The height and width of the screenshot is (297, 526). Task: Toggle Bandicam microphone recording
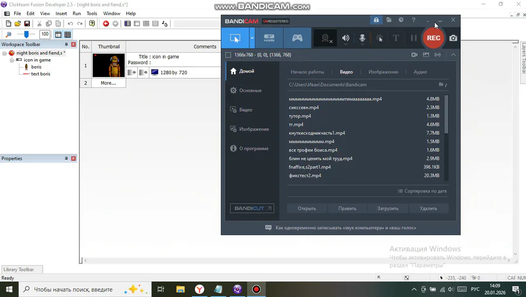[362, 38]
